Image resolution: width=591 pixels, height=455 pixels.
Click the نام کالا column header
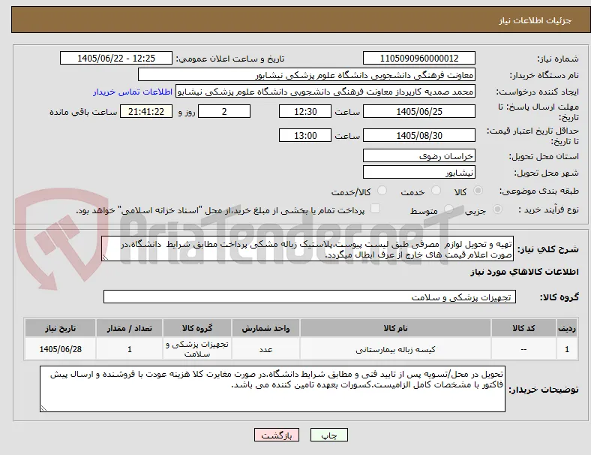395,328
